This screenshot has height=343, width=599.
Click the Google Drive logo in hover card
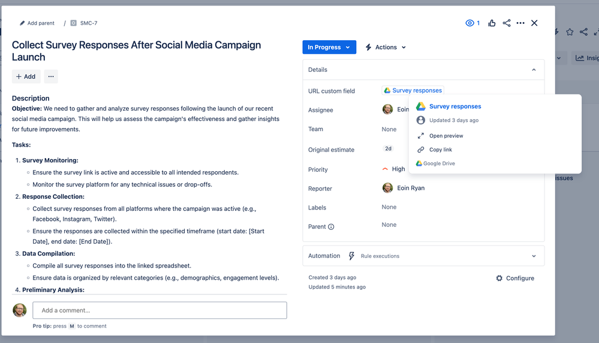pos(420,107)
